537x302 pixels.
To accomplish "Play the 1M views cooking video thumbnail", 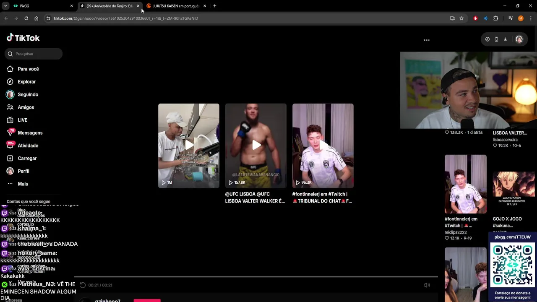I will click(189, 146).
